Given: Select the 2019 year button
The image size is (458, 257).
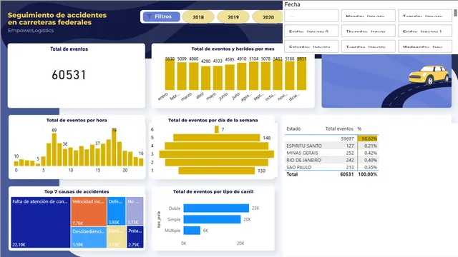Looking at the screenshot, I should click(x=233, y=17).
